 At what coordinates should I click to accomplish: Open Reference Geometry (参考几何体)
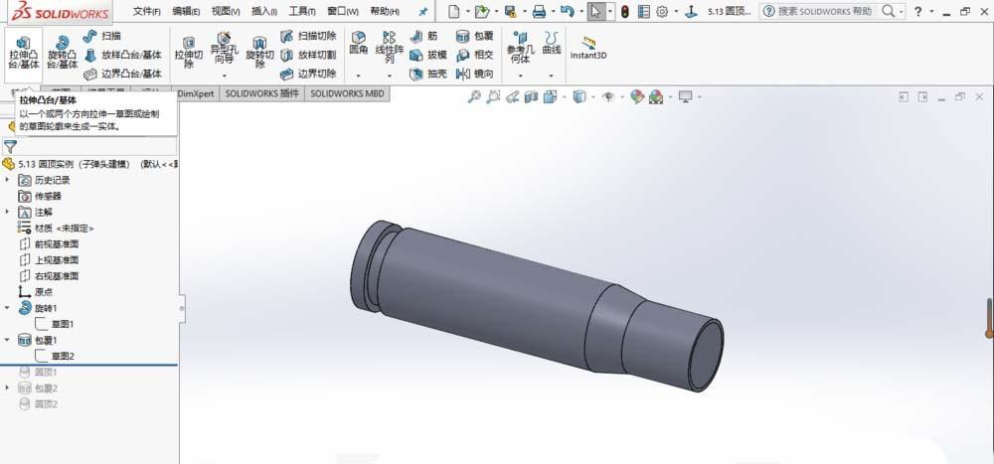click(521, 48)
